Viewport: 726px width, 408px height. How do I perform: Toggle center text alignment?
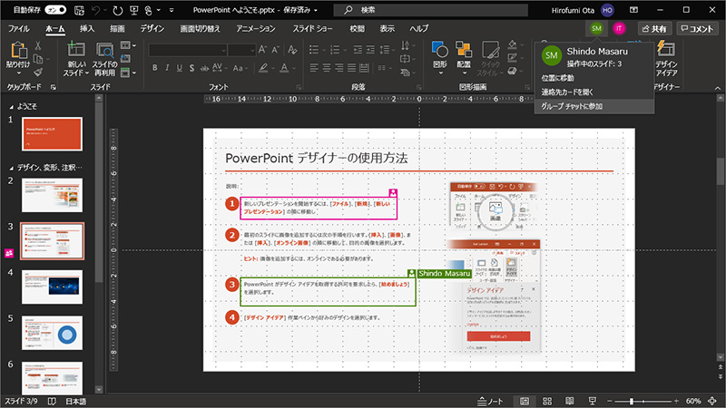pos(327,68)
